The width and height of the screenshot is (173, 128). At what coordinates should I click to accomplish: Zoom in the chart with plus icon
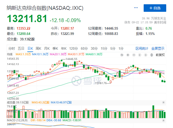tap(128, 55)
